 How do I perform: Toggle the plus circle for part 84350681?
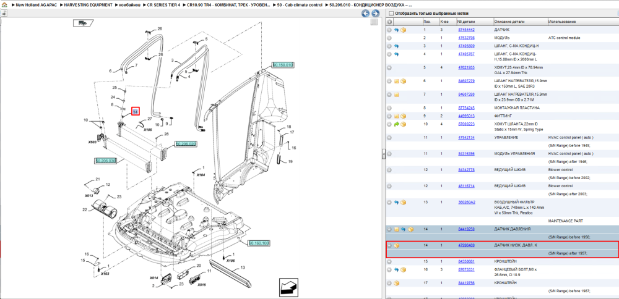point(389,261)
